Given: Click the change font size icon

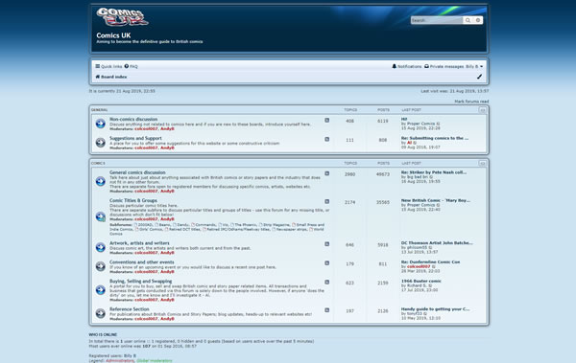Looking at the screenshot, I should pos(479,77).
